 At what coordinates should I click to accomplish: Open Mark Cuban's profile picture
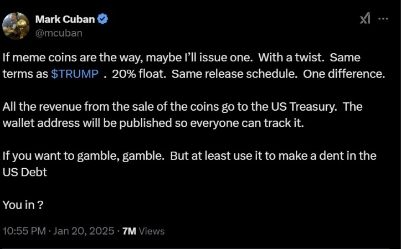tap(16, 25)
